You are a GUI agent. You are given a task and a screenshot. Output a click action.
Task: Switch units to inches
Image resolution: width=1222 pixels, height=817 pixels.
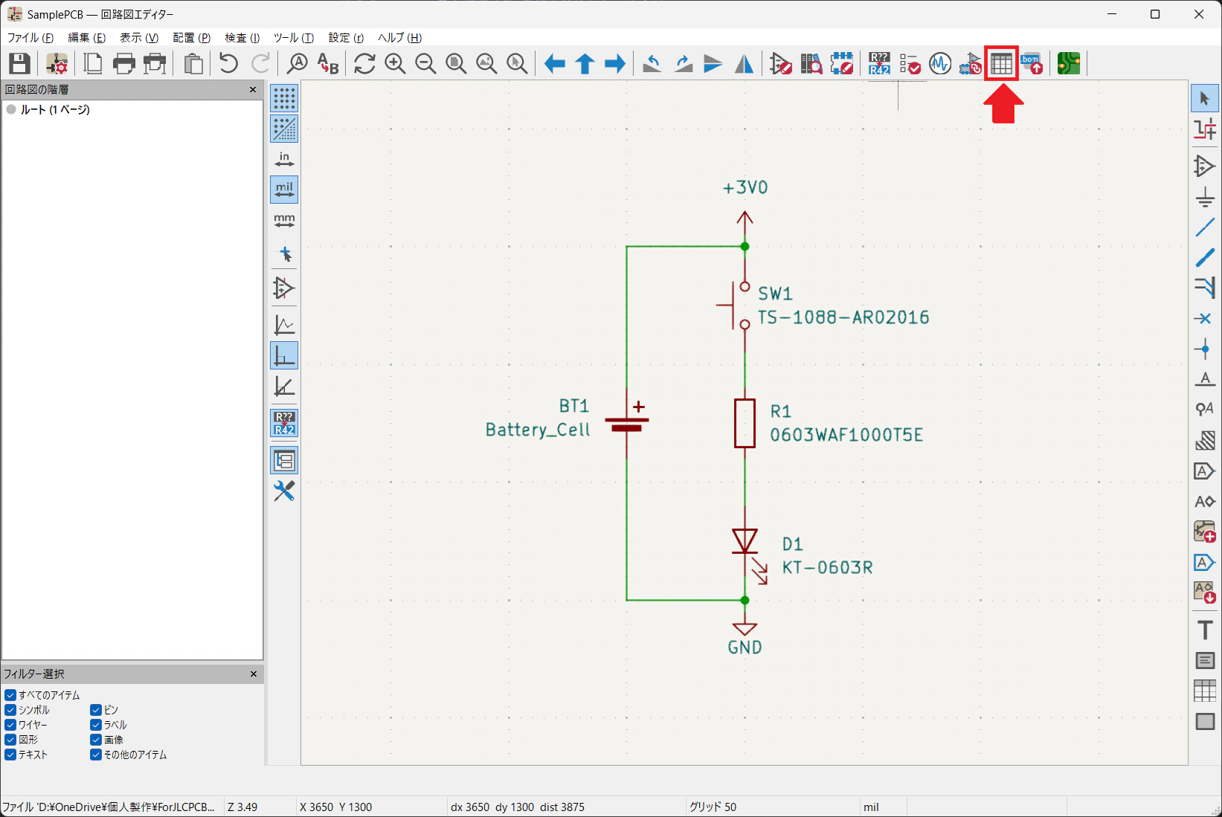tap(284, 159)
